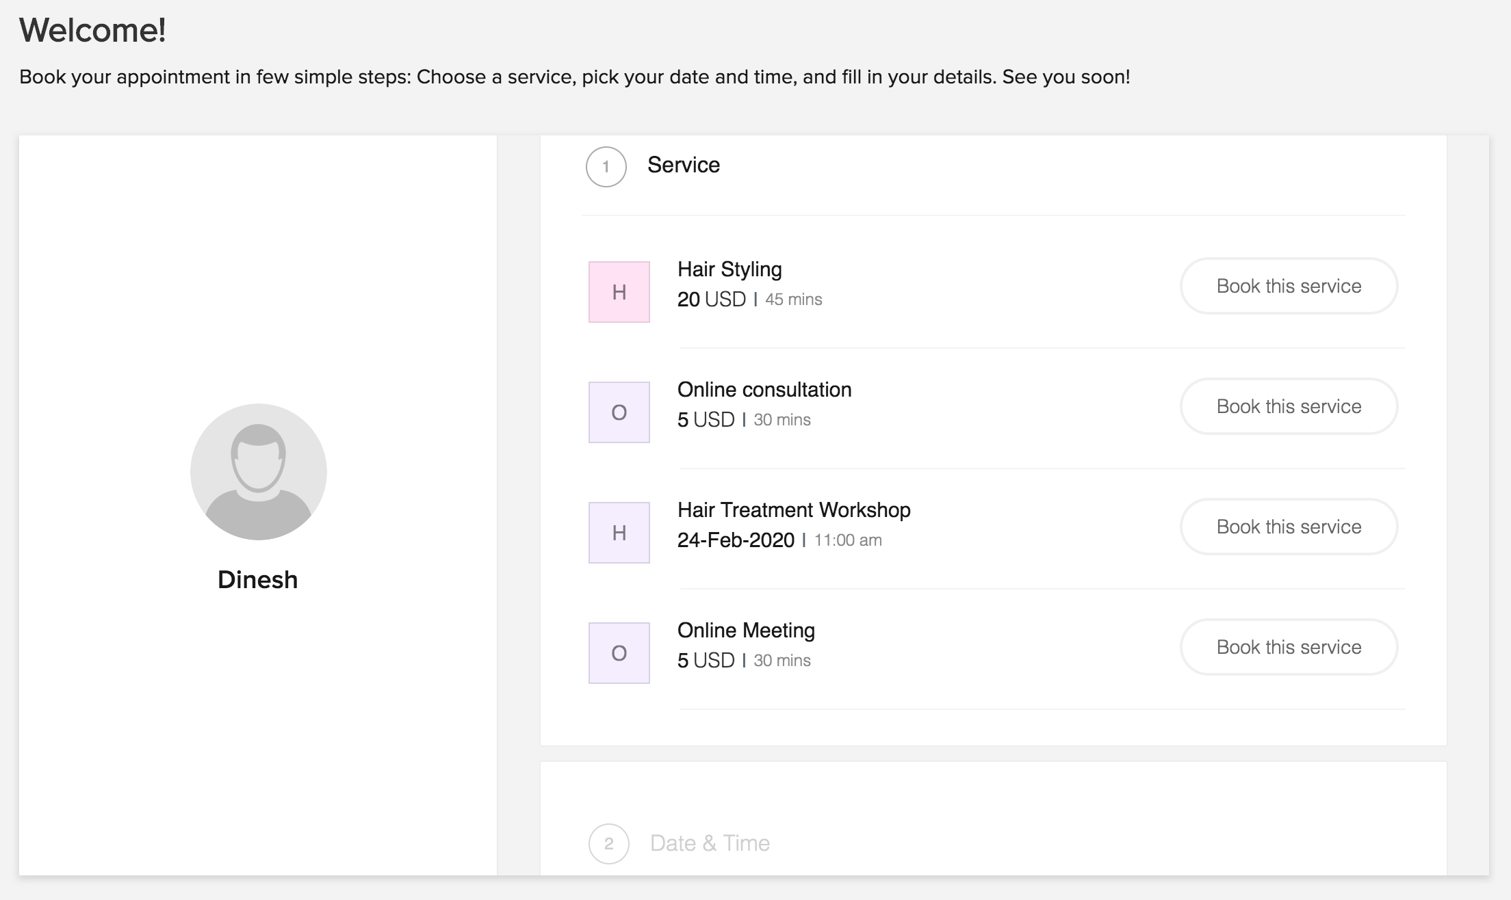Select the Service step header

[x=683, y=165]
